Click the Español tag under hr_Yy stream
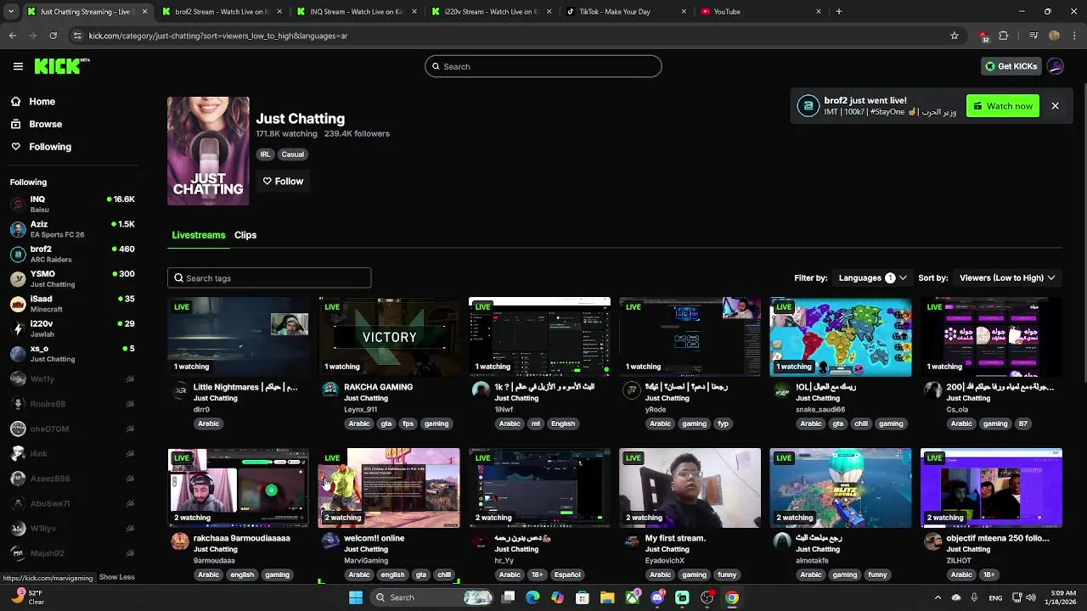 (567, 575)
